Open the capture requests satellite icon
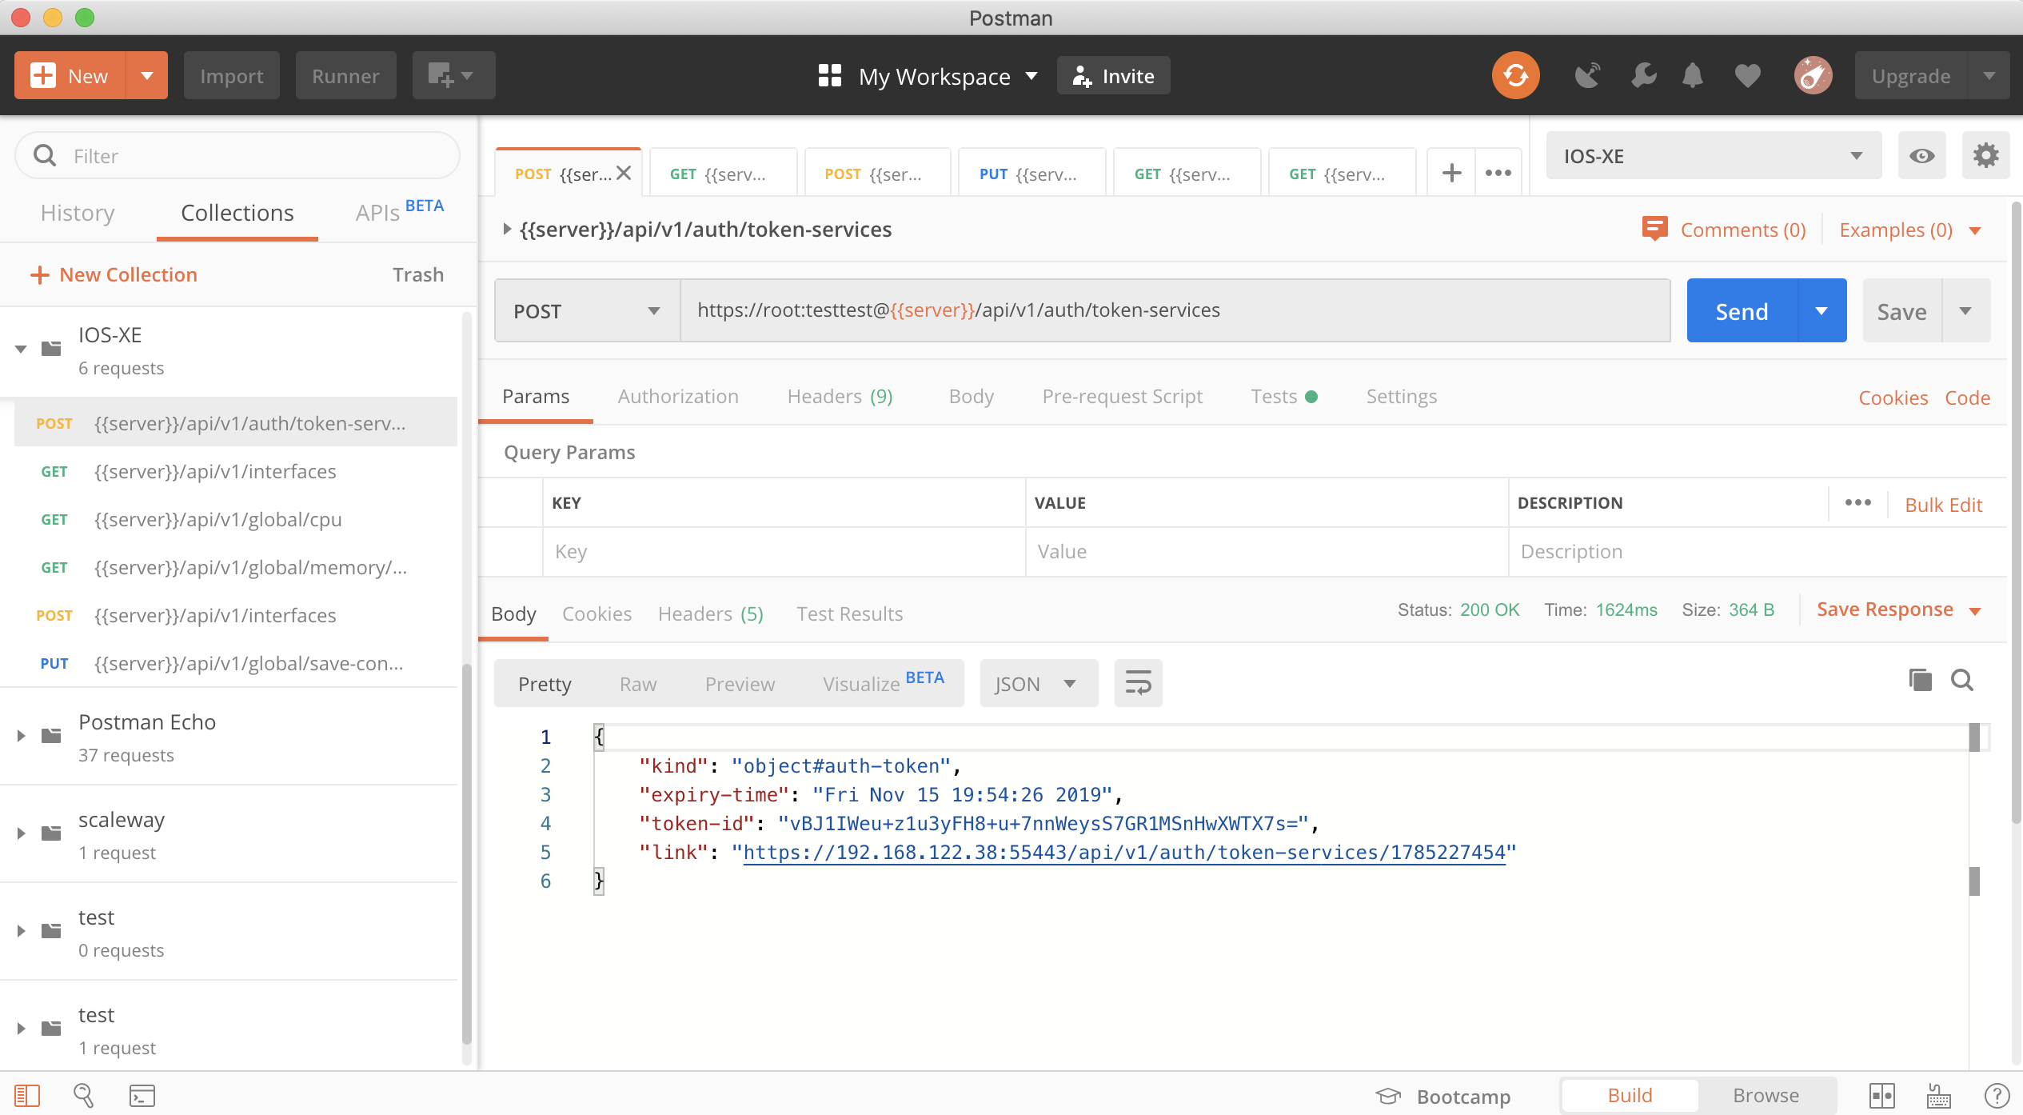This screenshot has width=2023, height=1115. (1587, 76)
